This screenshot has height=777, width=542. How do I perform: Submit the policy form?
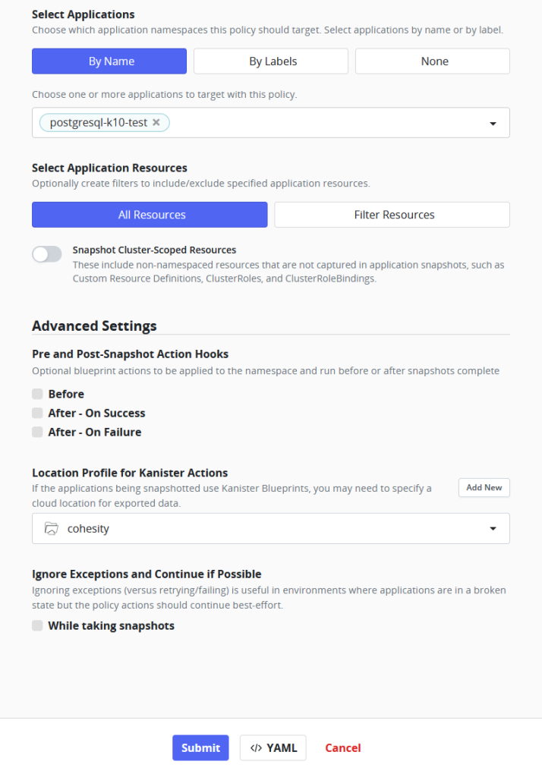click(200, 747)
